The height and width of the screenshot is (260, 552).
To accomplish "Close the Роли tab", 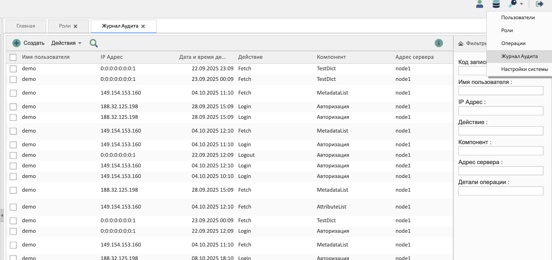I will [x=75, y=26].
